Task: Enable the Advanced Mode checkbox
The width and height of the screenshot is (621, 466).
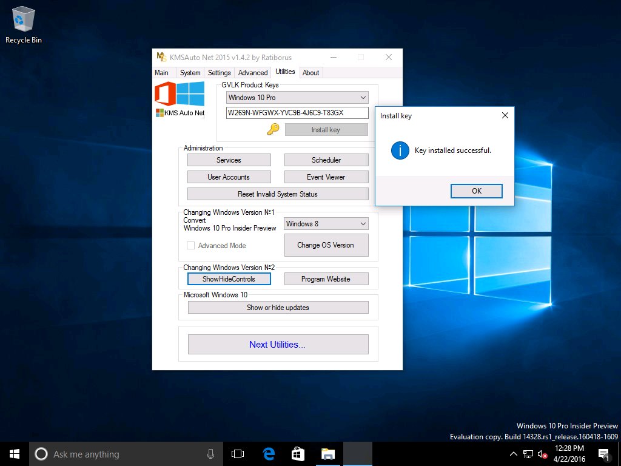Action: click(190, 245)
